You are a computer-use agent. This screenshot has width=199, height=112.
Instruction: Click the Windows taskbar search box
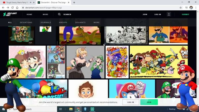tap(32, 109)
